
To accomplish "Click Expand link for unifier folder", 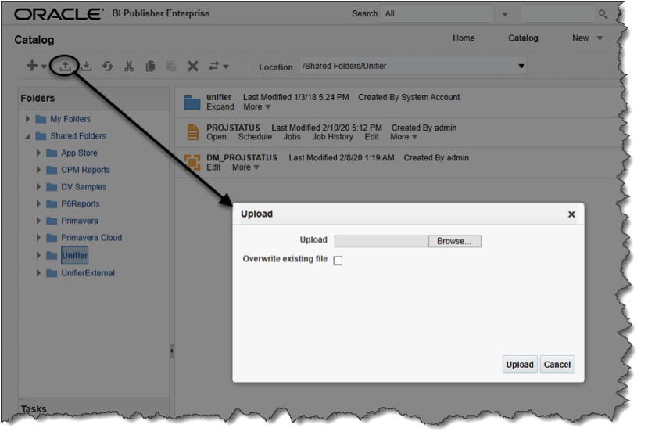I will click(220, 107).
